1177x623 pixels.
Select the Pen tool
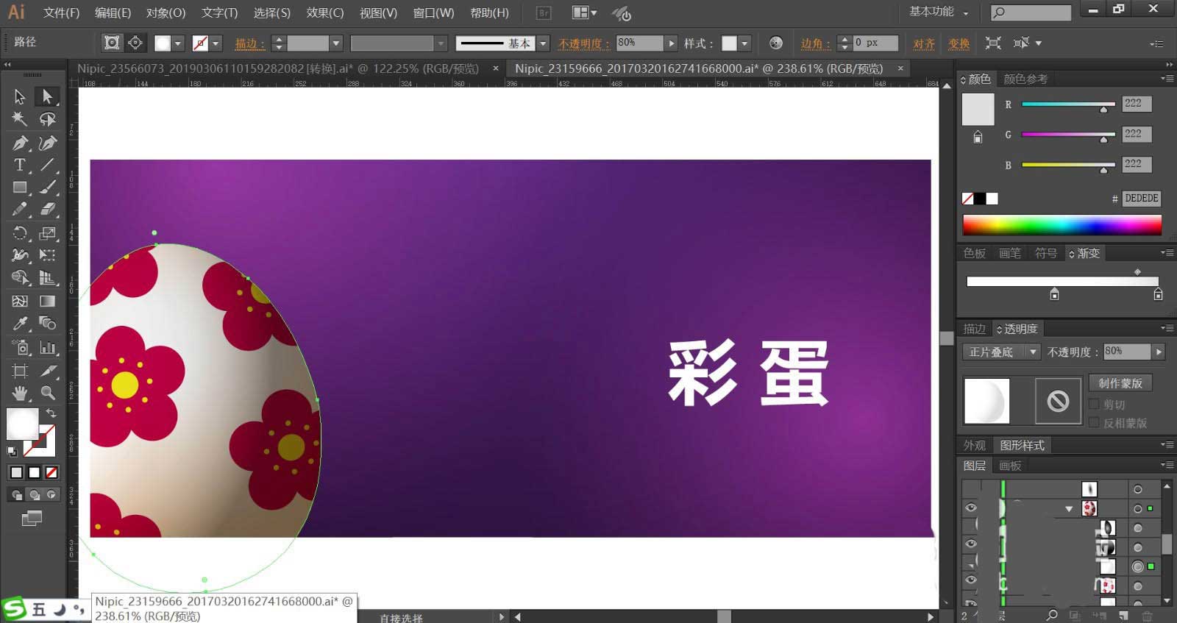[x=20, y=143]
